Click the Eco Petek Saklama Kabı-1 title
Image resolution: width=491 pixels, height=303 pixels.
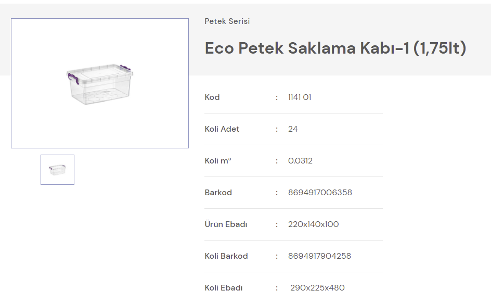[x=335, y=48]
